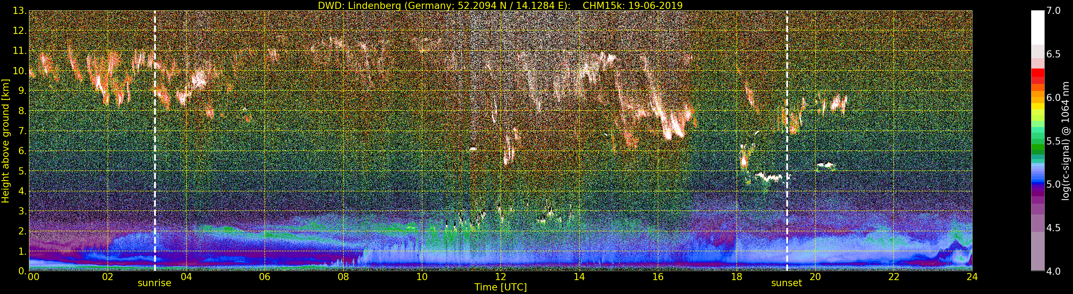Pick the white segment at the colorbar top

[x=1038, y=27]
